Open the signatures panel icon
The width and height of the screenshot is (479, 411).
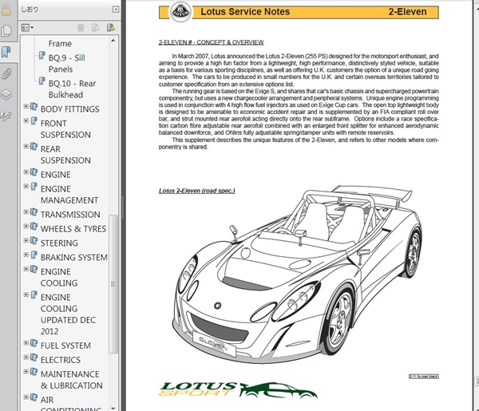[x=6, y=116]
